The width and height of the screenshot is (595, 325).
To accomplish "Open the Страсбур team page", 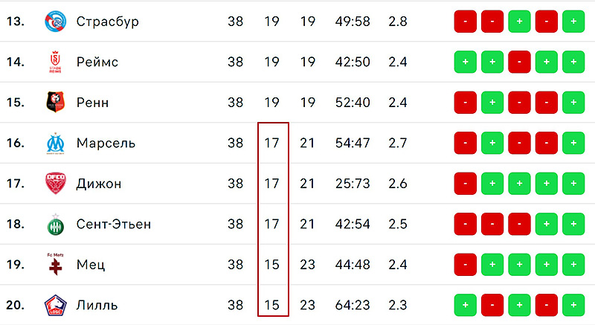I will [107, 22].
